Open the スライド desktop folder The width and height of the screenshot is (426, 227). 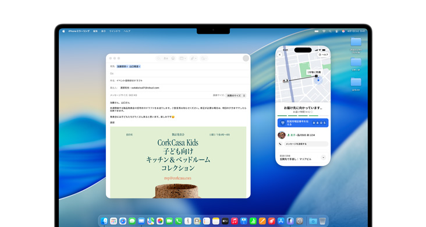(x=356, y=84)
